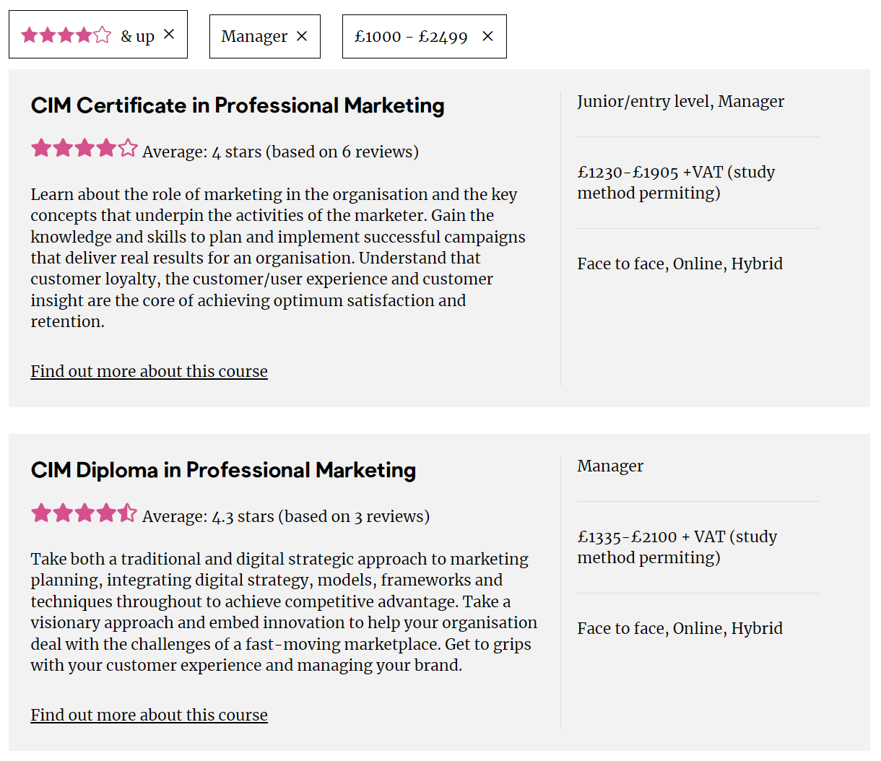881x761 pixels.
Task: Click the CIM Diploma star rating icons
Action: tap(84, 513)
